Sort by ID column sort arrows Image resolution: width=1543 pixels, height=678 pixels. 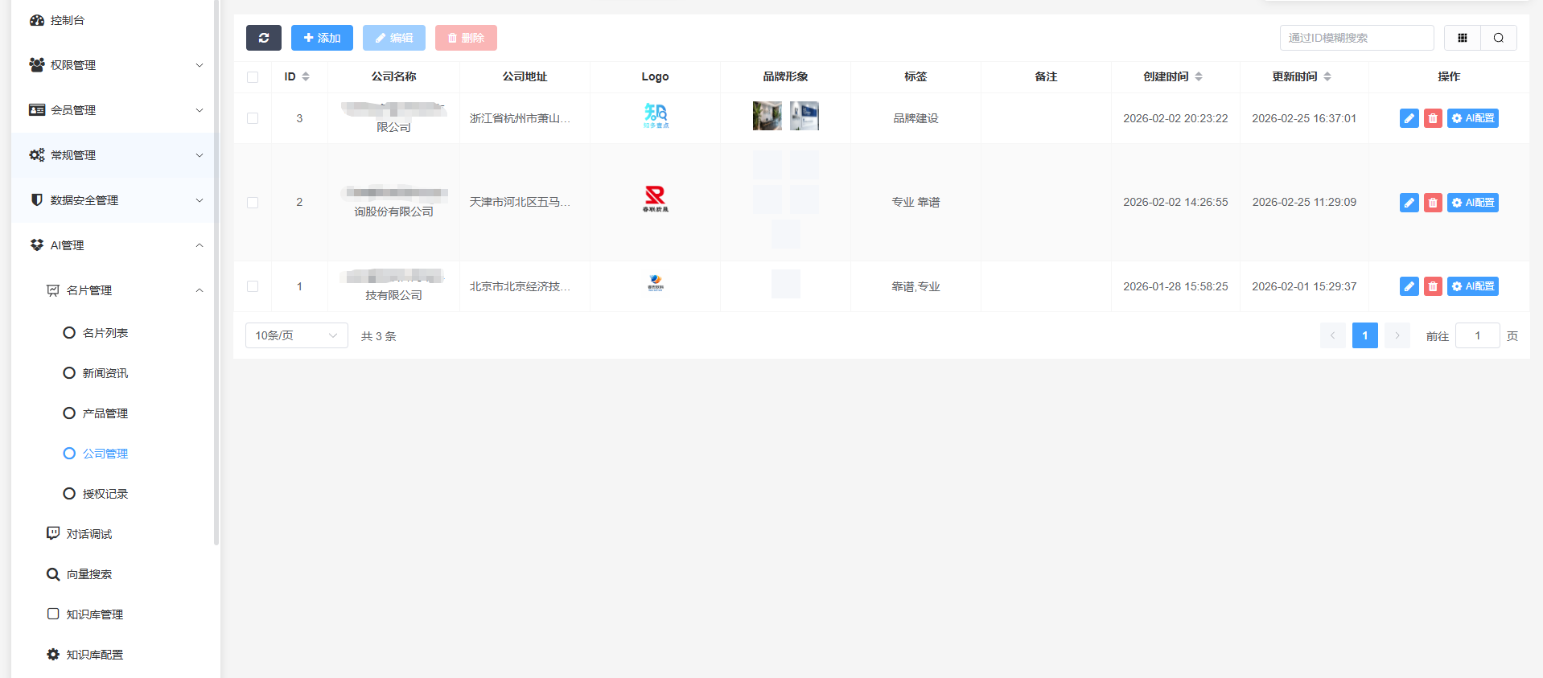tap(306, 76)
